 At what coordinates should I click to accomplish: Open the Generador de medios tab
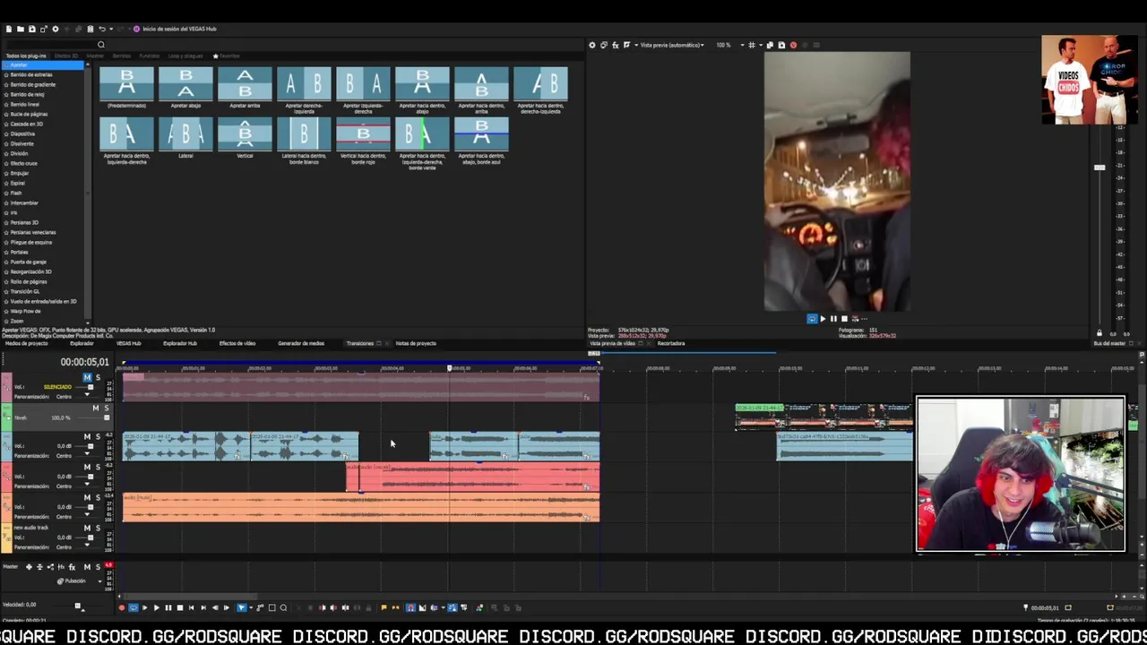tap(301, 343)
